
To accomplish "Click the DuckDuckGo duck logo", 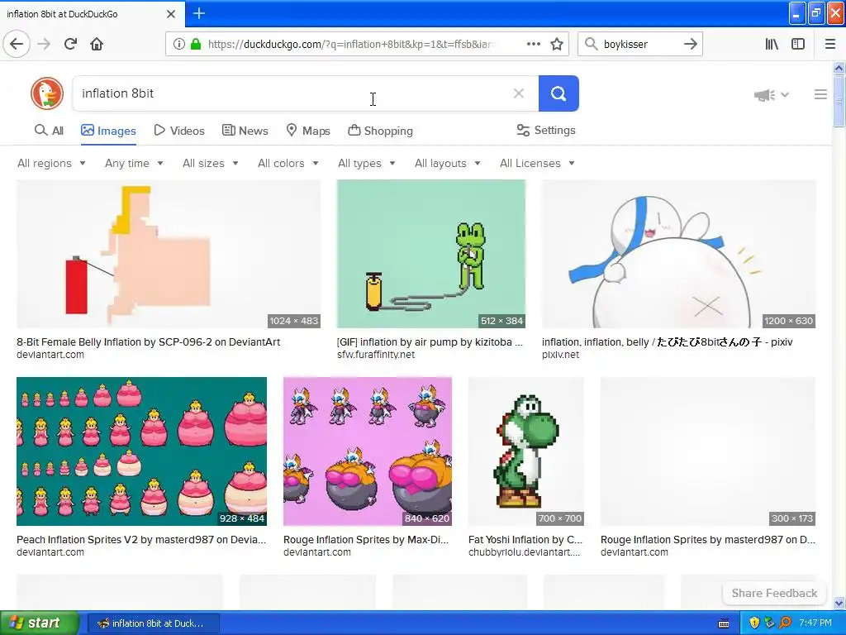I will 47,93.
